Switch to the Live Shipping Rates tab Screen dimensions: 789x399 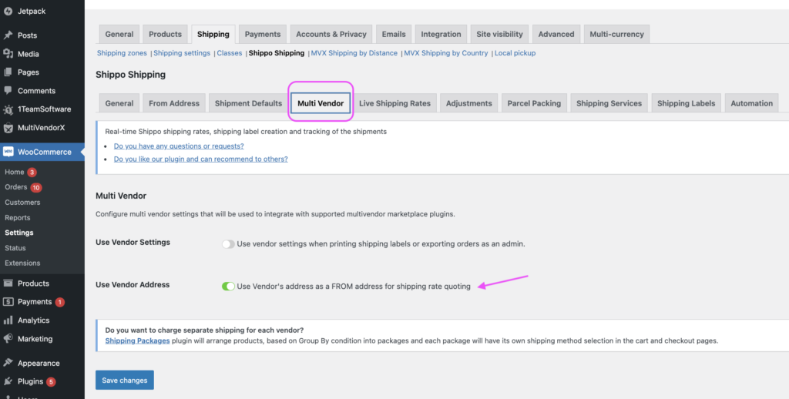point(394,103)
